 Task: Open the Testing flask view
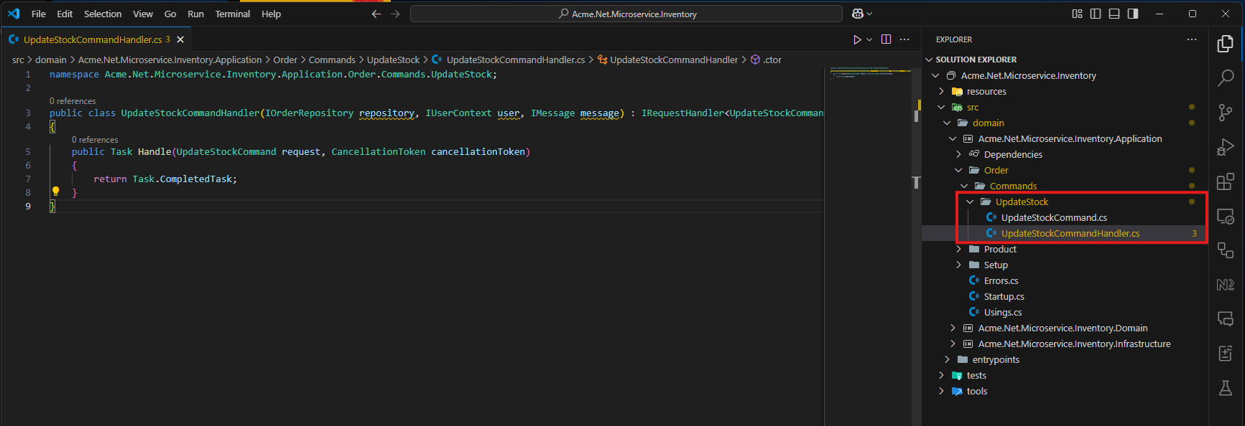(x=1226, y=388)
